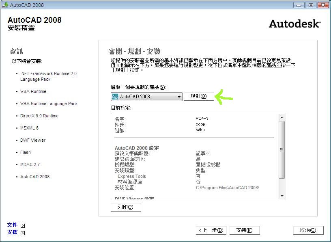Click the settings list scrollbar thumb

pos(282,150)
